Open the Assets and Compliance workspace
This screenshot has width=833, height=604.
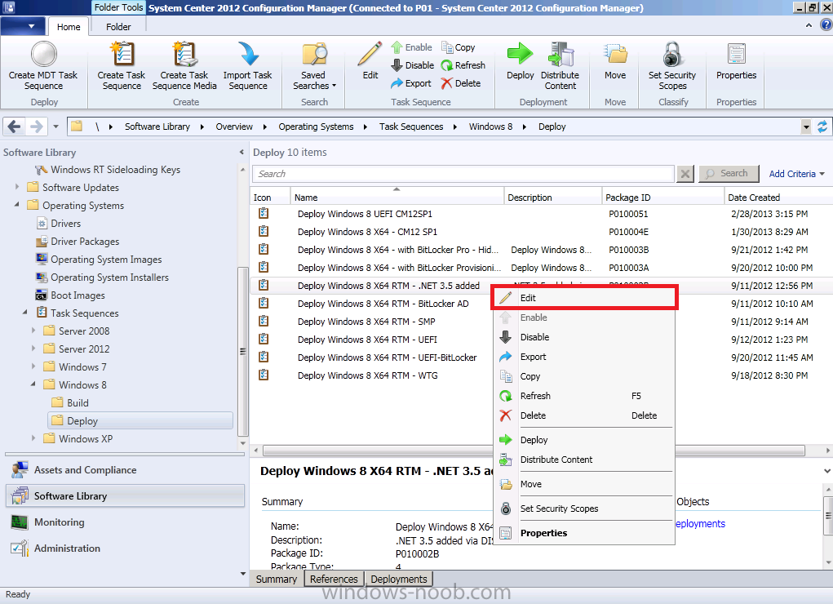point(125,470)
